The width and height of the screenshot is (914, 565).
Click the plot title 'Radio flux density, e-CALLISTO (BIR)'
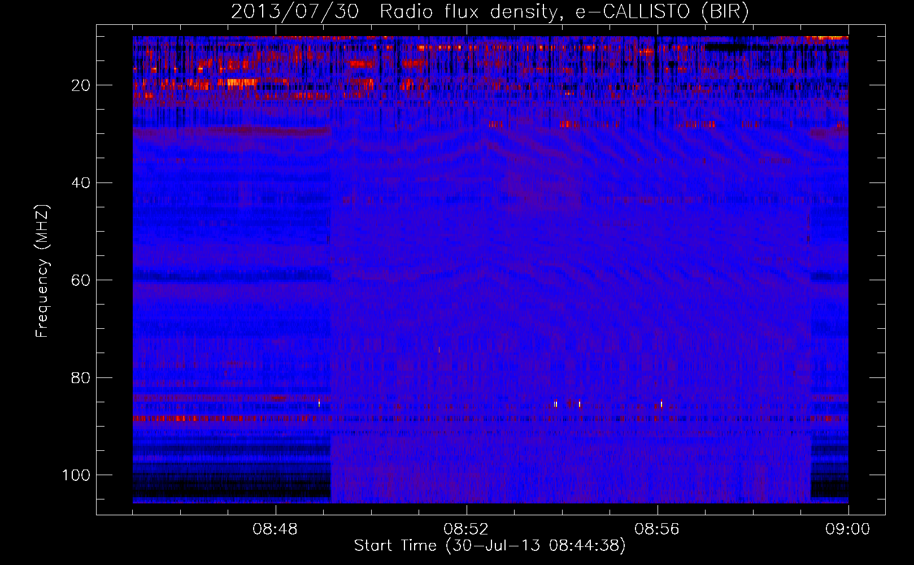pyautogui.click(x=564, y=11)
